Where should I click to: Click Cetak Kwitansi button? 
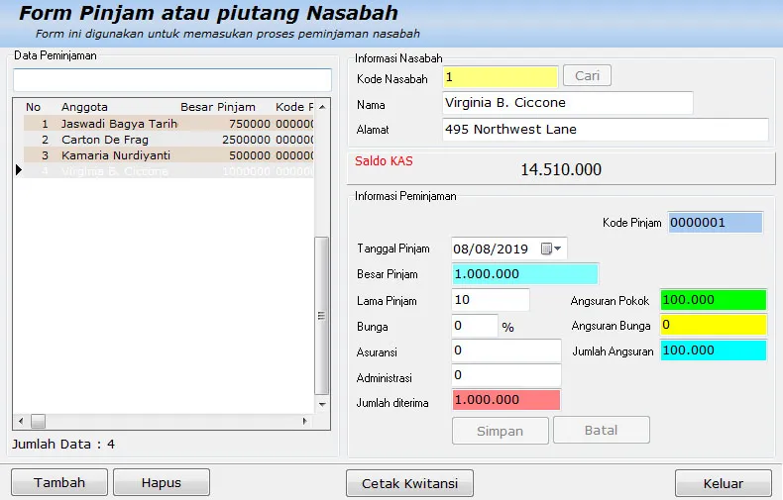(x=409, y=483)
